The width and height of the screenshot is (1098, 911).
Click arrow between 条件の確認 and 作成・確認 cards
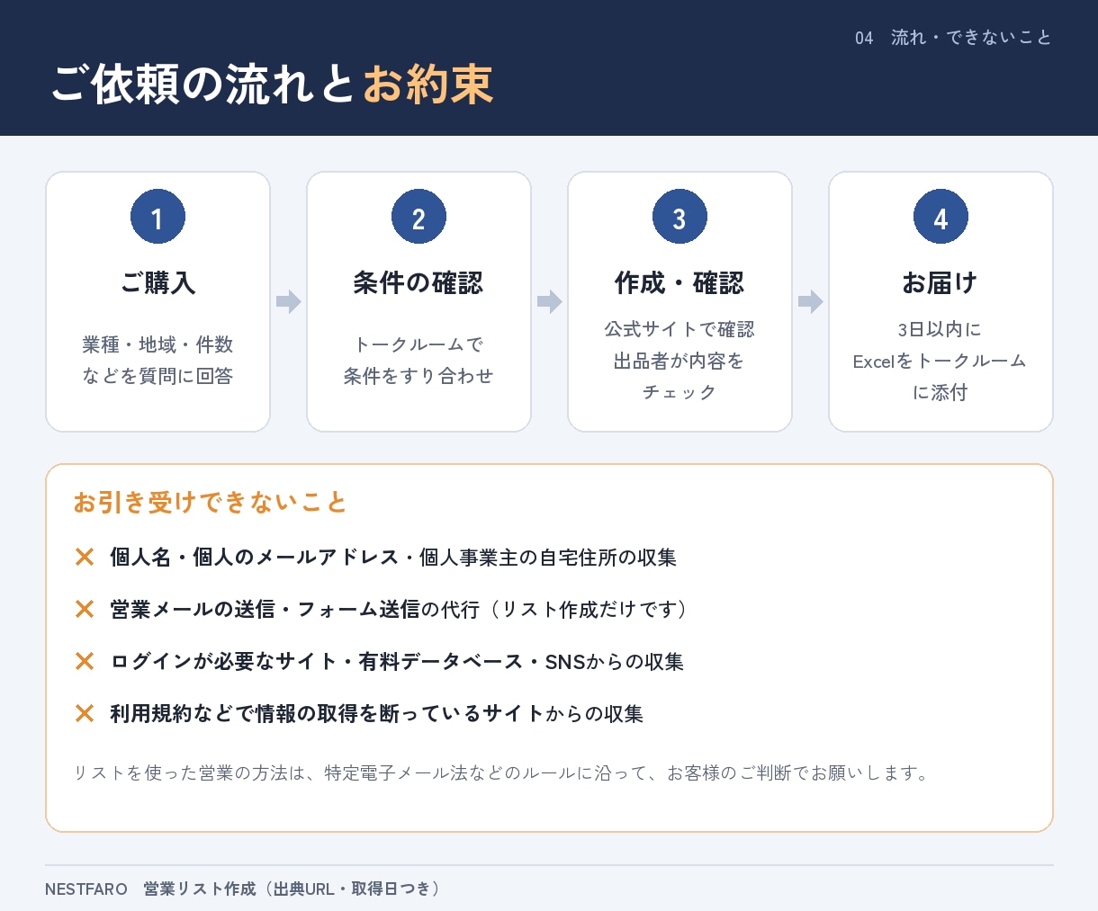[549, 301]
